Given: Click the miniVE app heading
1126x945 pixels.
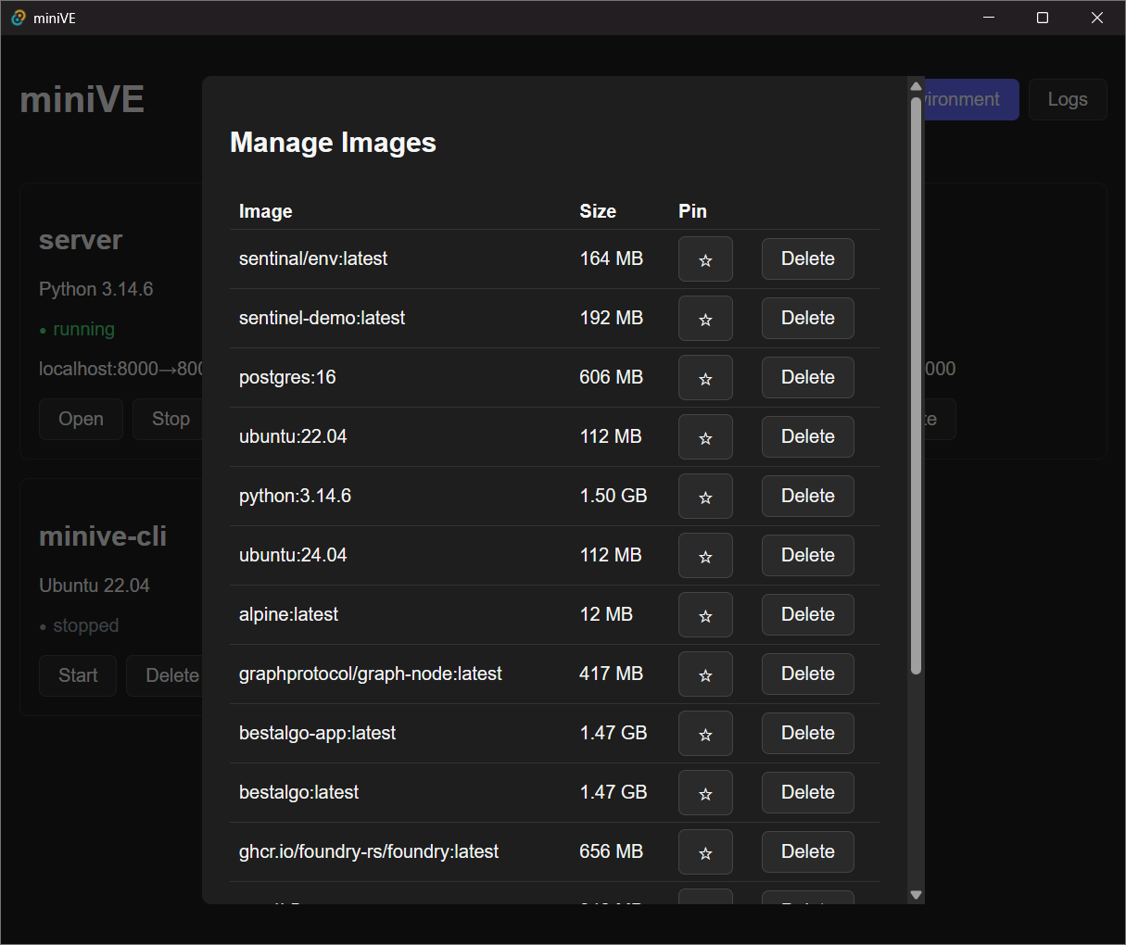Looking at the screenshot, I should (x=82, y=100).
